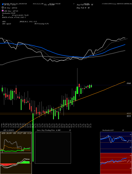This screenshot has width=132, height=174.
Task: Select the '200 Day = 407.85' legend text
Action: click(11, 11)
